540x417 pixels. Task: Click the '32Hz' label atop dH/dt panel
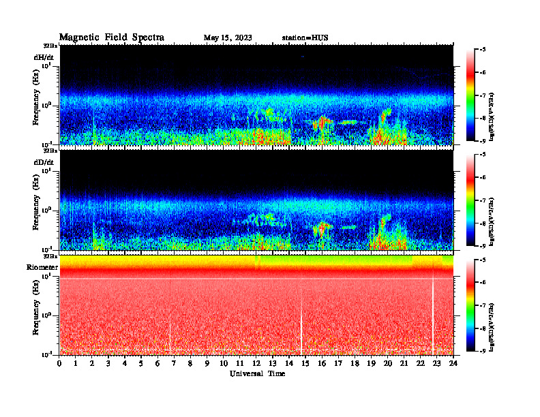coord(50,46)
